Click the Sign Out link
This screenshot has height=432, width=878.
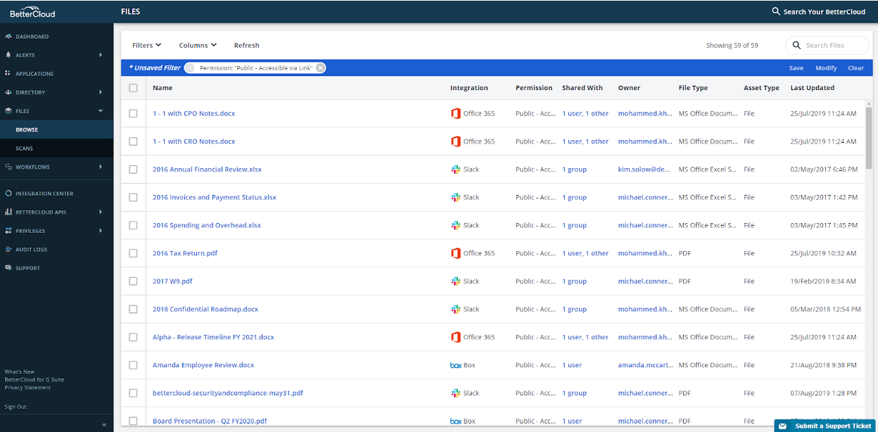15,407
